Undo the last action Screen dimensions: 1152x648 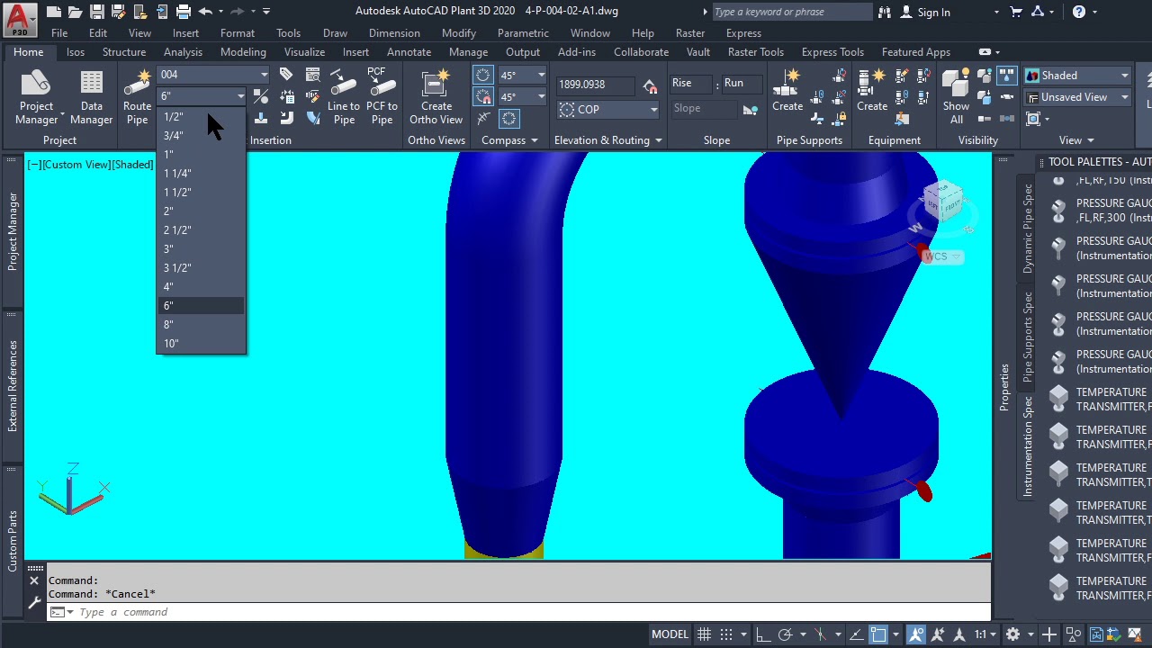click(205, 12)
